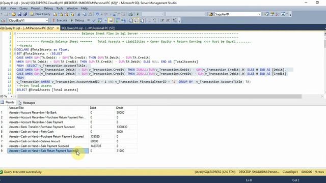Collapse the SET block on line 6
The height and width of the screenshot is (183, 326).
(x=15, y=53)
